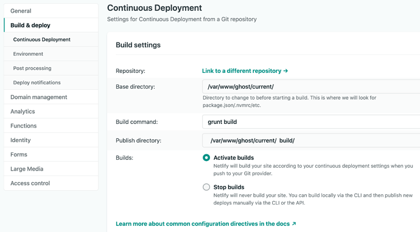Select the Stop builds radio button

[206, 187]
